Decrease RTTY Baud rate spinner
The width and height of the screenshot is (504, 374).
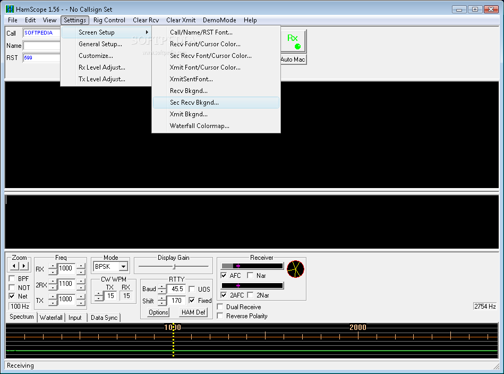click(x=162, y=292)
